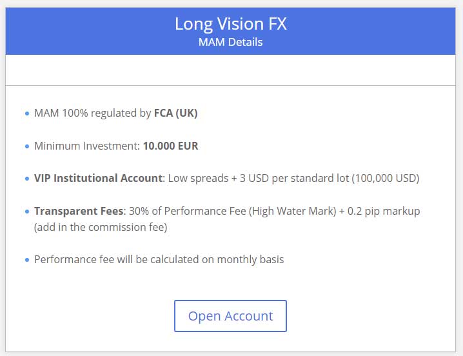Viewport: 463px width, 356px height.
Task: Click the Open Account button
Action: pos(230,316)
